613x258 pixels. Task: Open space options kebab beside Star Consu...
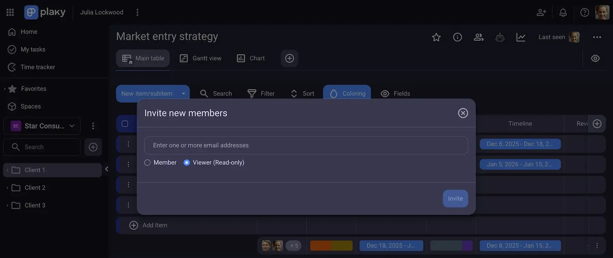pos(93,126)
